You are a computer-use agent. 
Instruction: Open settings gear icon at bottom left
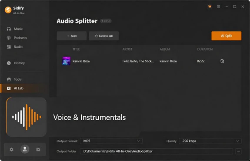click(x=11, y=149)
